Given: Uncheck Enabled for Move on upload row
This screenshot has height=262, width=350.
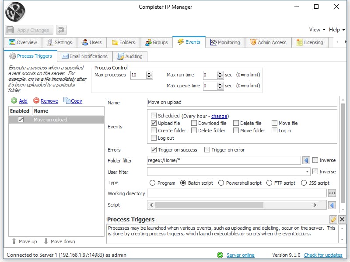Looking at the screenshot, I should [21, 120].
